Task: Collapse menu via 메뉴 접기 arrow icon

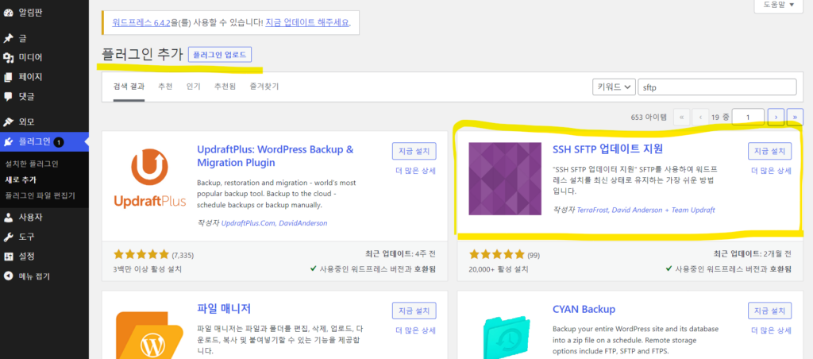Action: point(8,276)
